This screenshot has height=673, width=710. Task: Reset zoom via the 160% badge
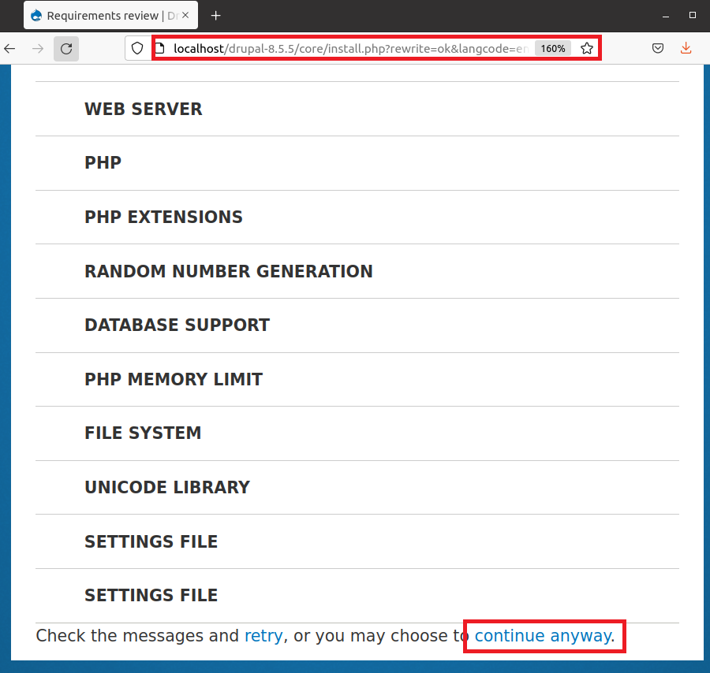(552, 49)
